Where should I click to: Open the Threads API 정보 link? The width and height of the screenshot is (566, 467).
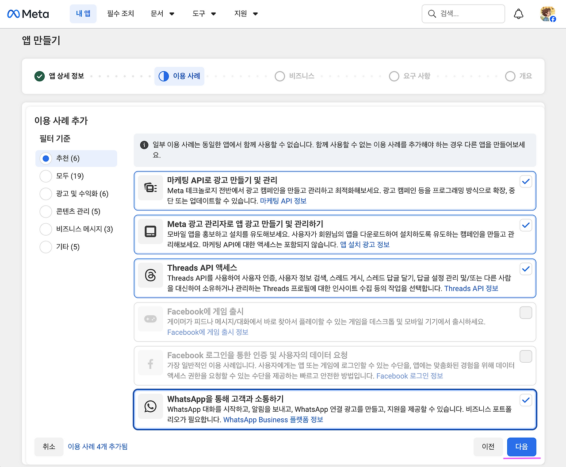471,288
